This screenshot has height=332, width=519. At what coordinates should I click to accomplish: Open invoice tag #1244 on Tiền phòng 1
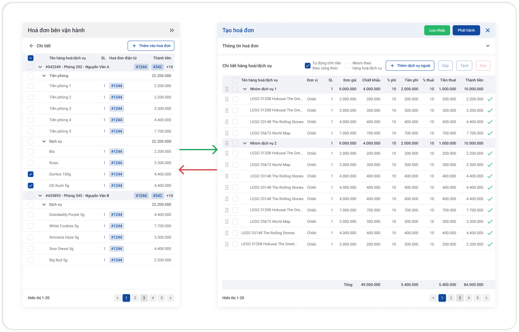117,86
